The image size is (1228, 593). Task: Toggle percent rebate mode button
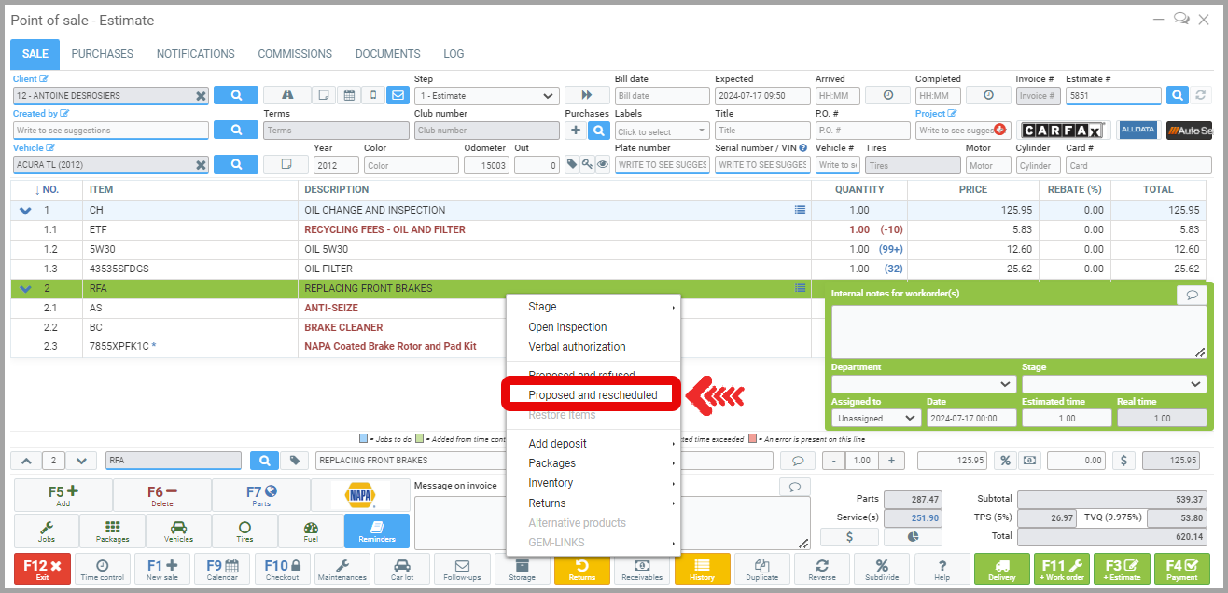[x=1005, y=461]
